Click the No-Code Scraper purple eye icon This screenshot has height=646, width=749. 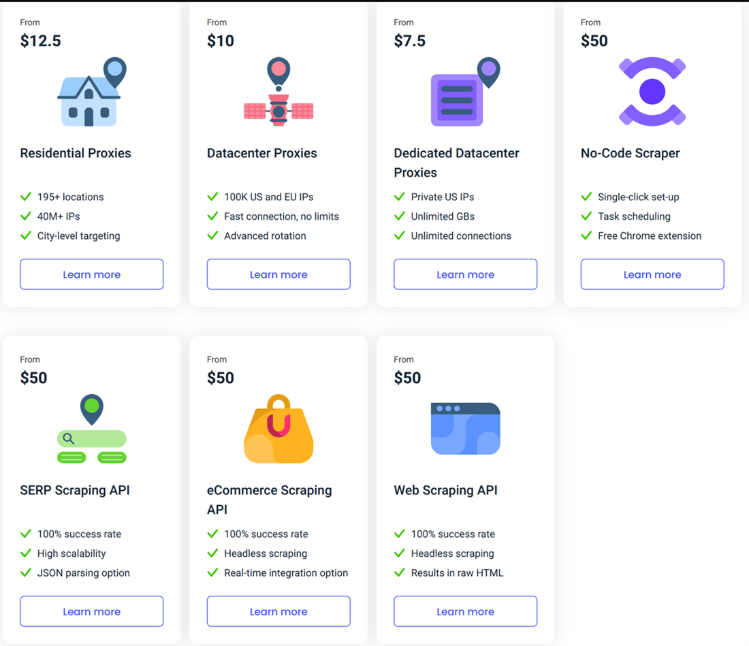(652, 92)
